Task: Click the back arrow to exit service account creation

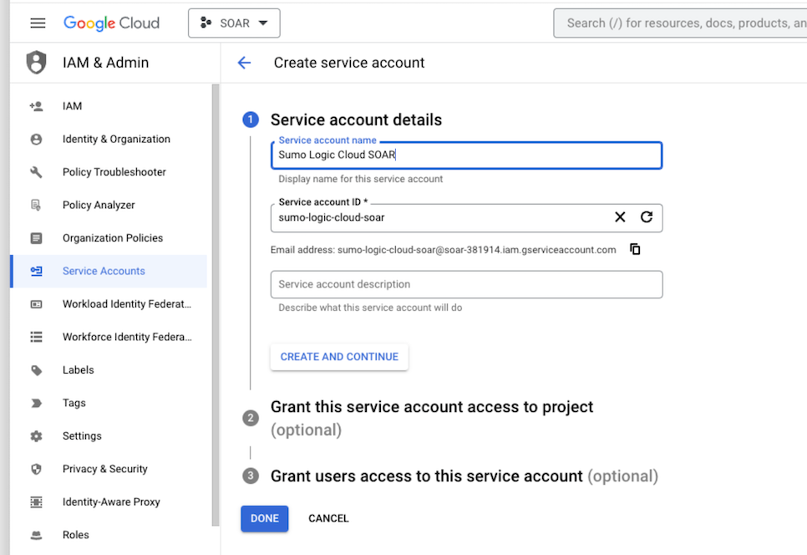Action: 243,62
